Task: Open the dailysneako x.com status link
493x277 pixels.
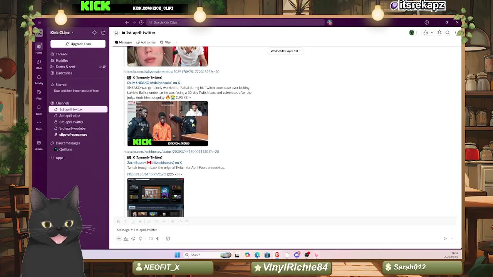Action: pos(171,72)
